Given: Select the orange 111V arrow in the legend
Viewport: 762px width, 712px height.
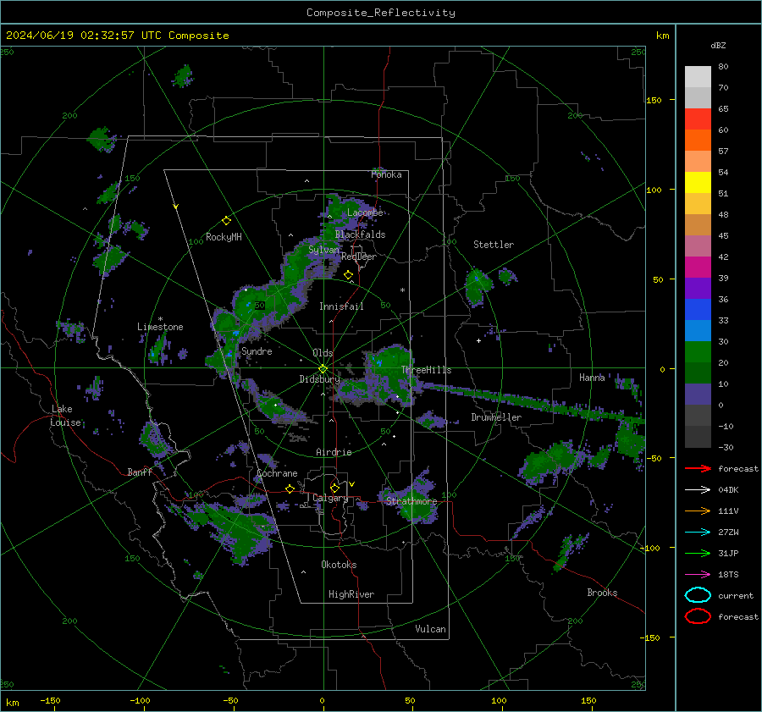Looking at the screenshot, I should tap(698, 511).
